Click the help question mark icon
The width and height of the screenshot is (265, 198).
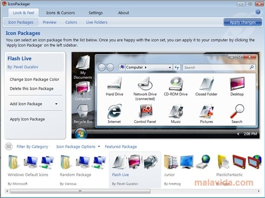tap(258, 12)
